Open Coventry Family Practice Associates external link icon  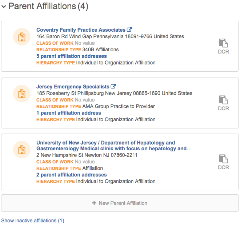tap(129, 29)
